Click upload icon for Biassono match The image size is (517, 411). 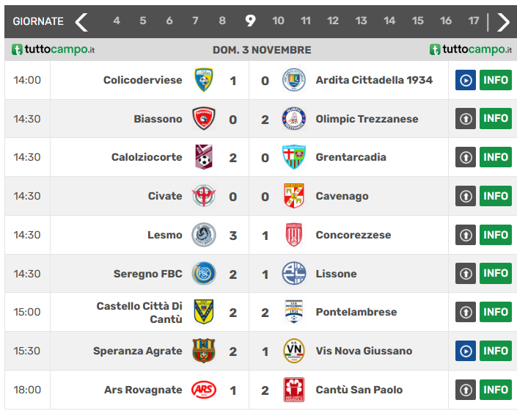466,119
